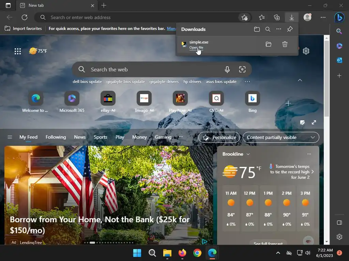Image resolution: width=349 pixels, height=261 pixels.
Task: Open the tab actions menu icon
Action: 8,5
